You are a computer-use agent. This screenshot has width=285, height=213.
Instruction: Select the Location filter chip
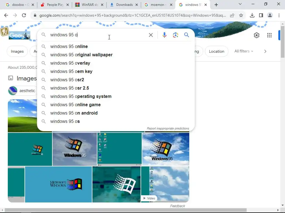point(217,51)
